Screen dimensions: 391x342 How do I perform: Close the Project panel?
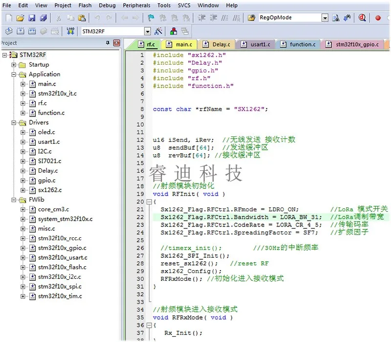click(x=116, y=43)
